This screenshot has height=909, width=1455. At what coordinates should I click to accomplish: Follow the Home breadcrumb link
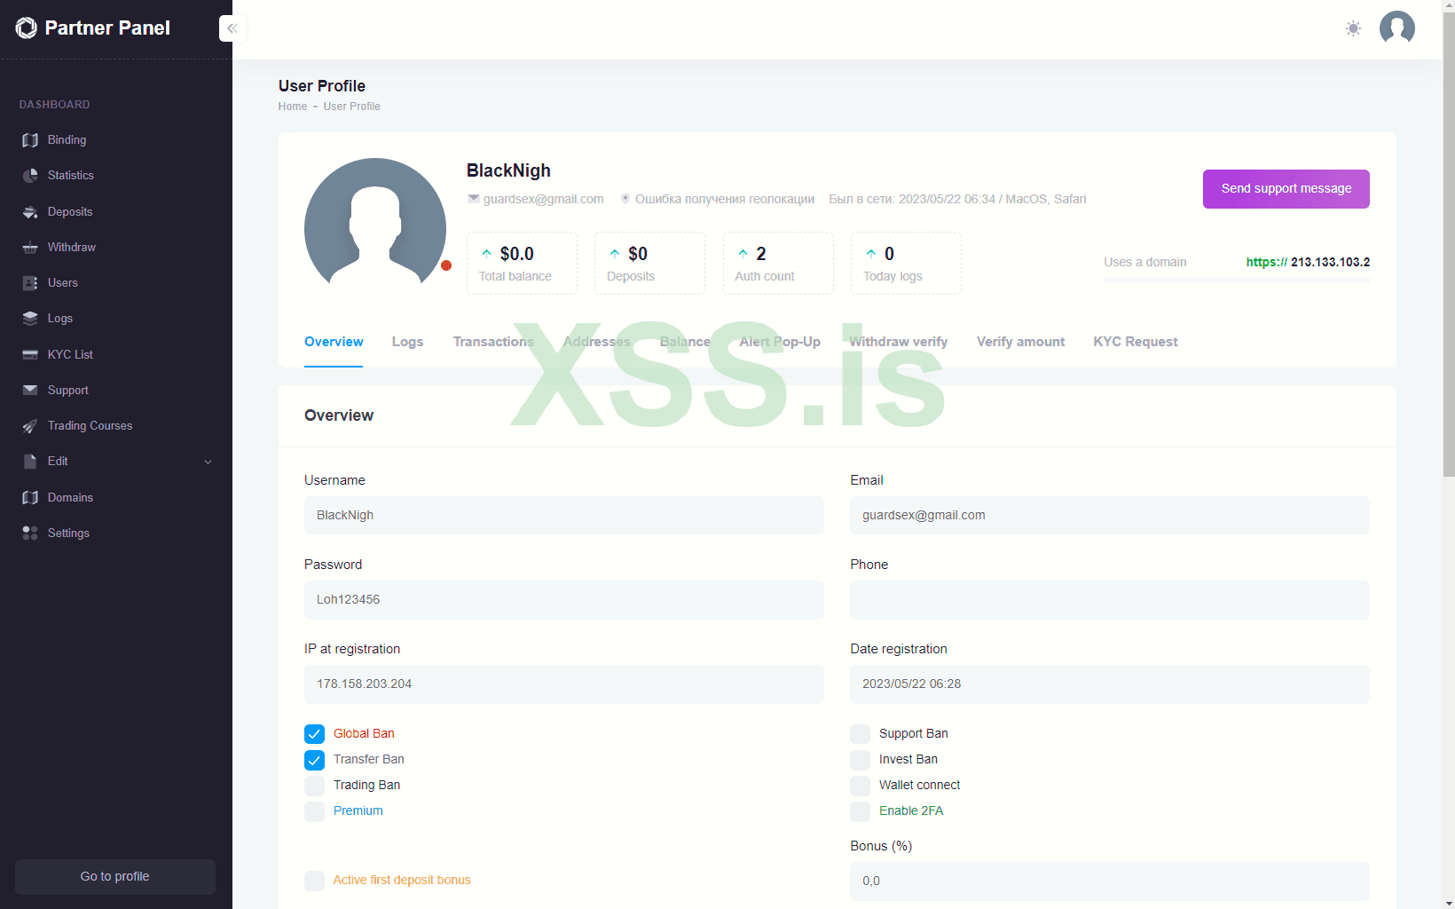click(x=293, y=107)
